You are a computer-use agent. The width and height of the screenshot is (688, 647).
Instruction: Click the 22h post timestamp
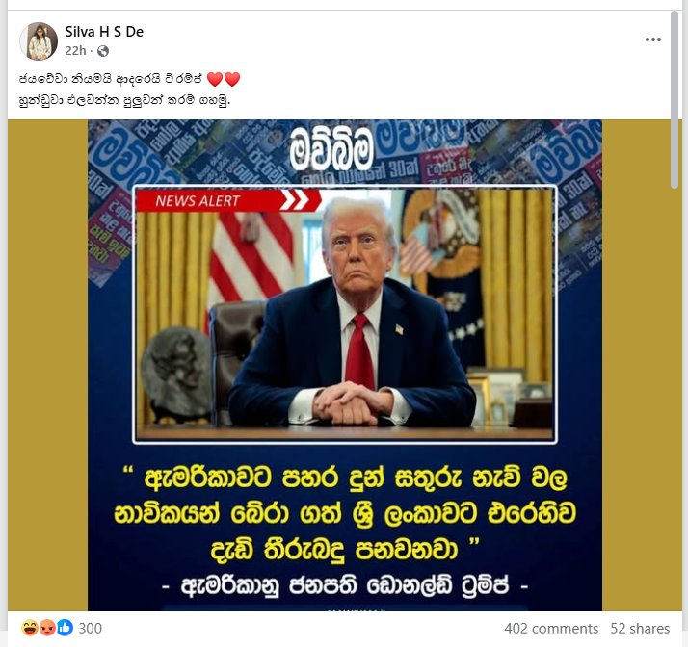(75, 51)
